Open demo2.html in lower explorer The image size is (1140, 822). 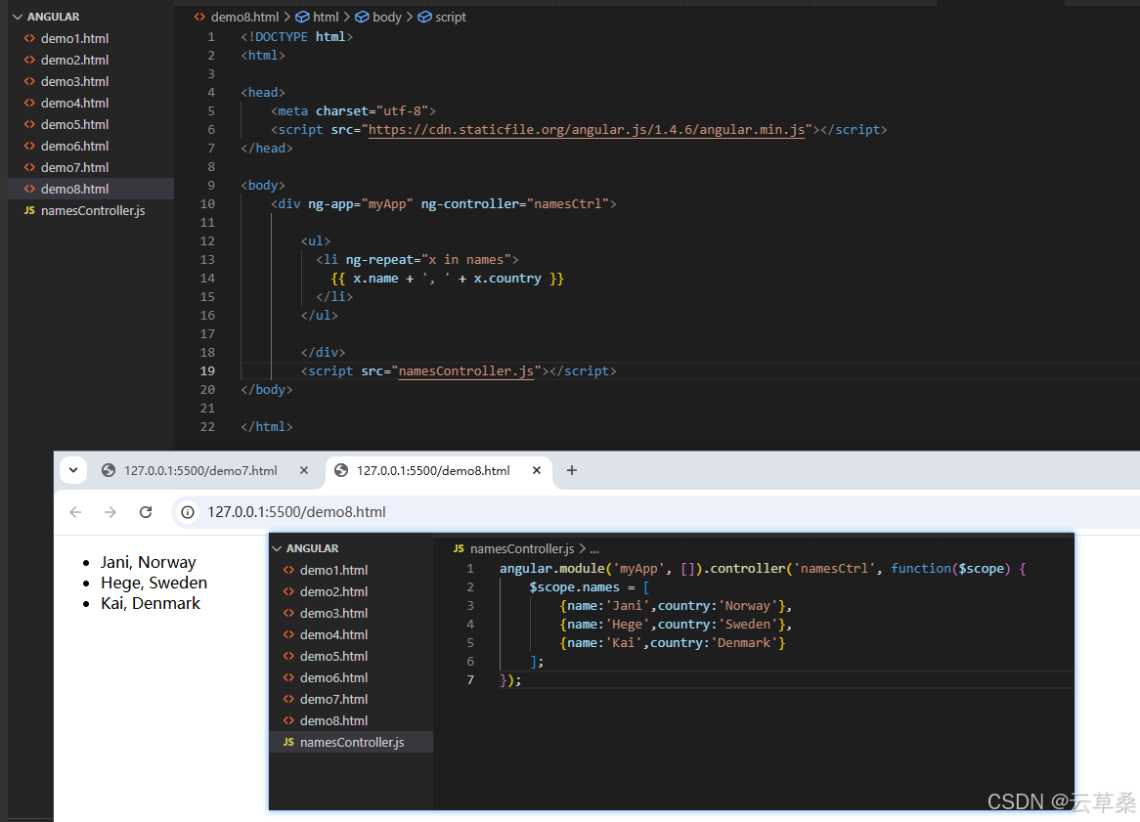click(x=333, y=591)
